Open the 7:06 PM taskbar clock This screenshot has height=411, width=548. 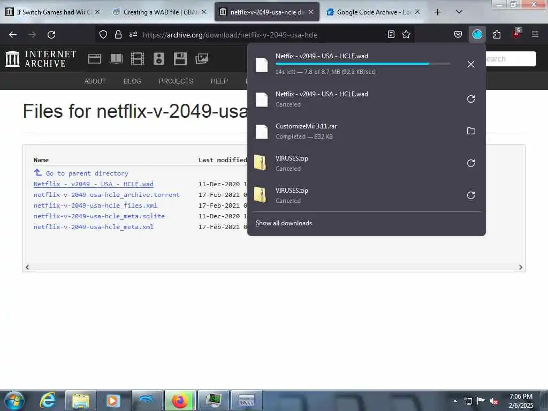pos(521,401)
